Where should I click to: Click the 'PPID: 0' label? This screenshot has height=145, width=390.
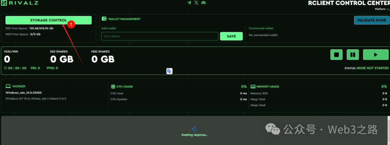click(52, 68)
